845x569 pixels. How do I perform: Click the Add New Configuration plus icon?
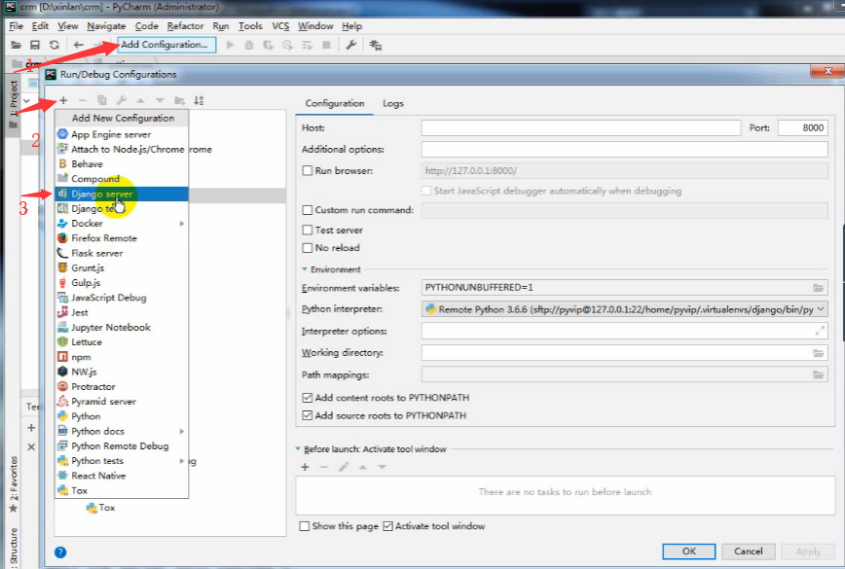click(x=63, y=100)
